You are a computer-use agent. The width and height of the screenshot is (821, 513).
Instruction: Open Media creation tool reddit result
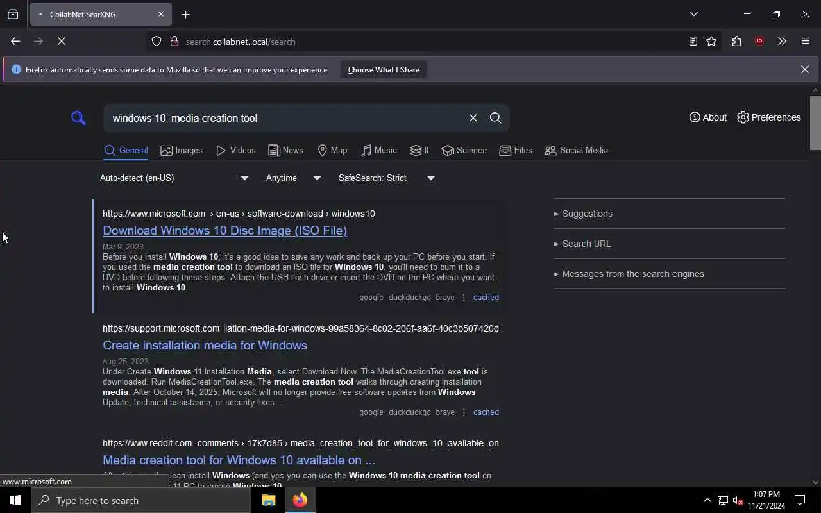[x=239, y=460]
